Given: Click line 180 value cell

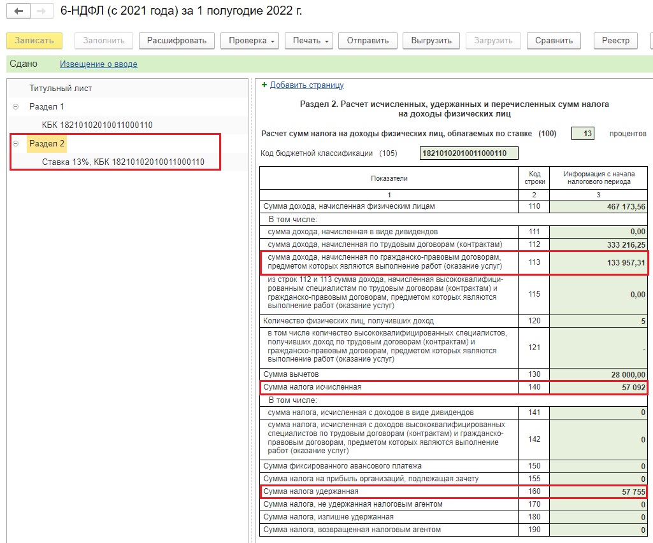Looking at the screenshot, I should pyautogui.click(x=598, y=517).
